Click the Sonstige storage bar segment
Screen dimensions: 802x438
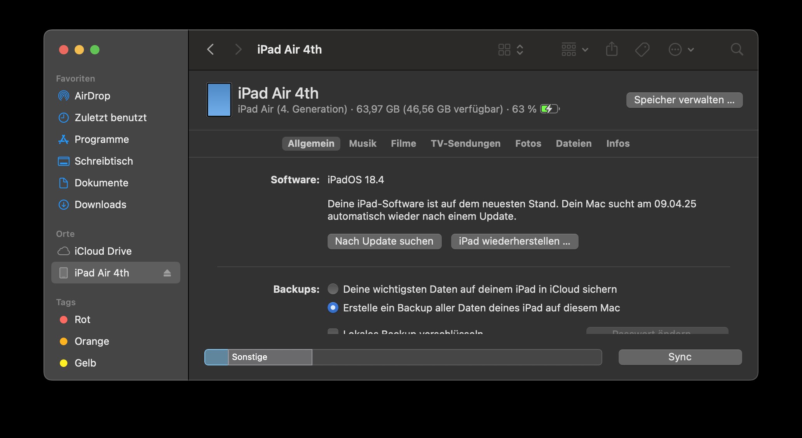(x=270, y=357)
